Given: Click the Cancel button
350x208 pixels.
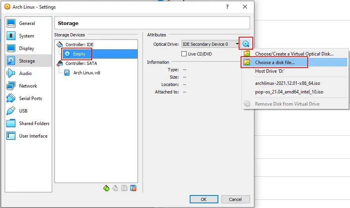Looking at the screenshot, I should pyautogui.click(x=235, y=199).
